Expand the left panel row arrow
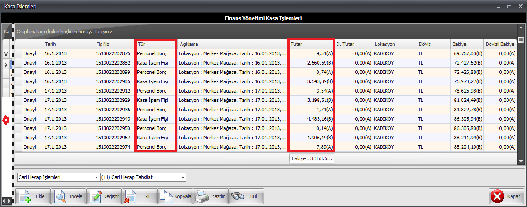 point(6,65)
